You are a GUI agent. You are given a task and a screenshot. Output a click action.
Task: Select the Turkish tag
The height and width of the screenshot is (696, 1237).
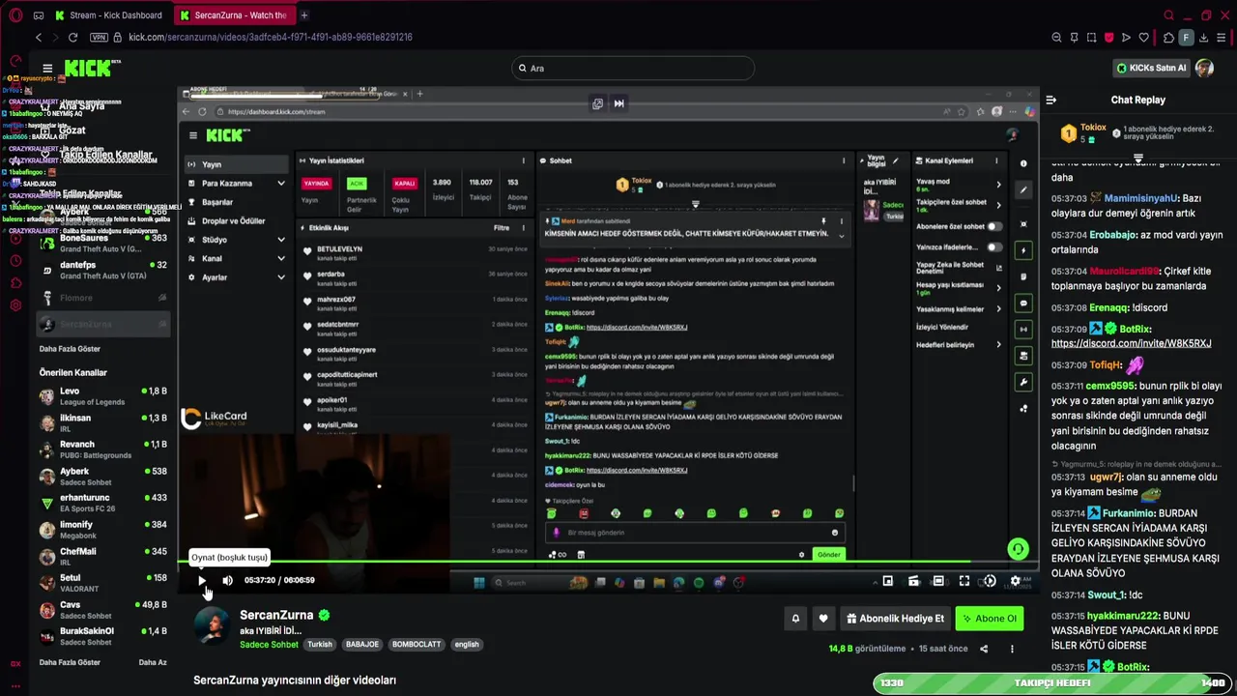[x=320, y=645]
